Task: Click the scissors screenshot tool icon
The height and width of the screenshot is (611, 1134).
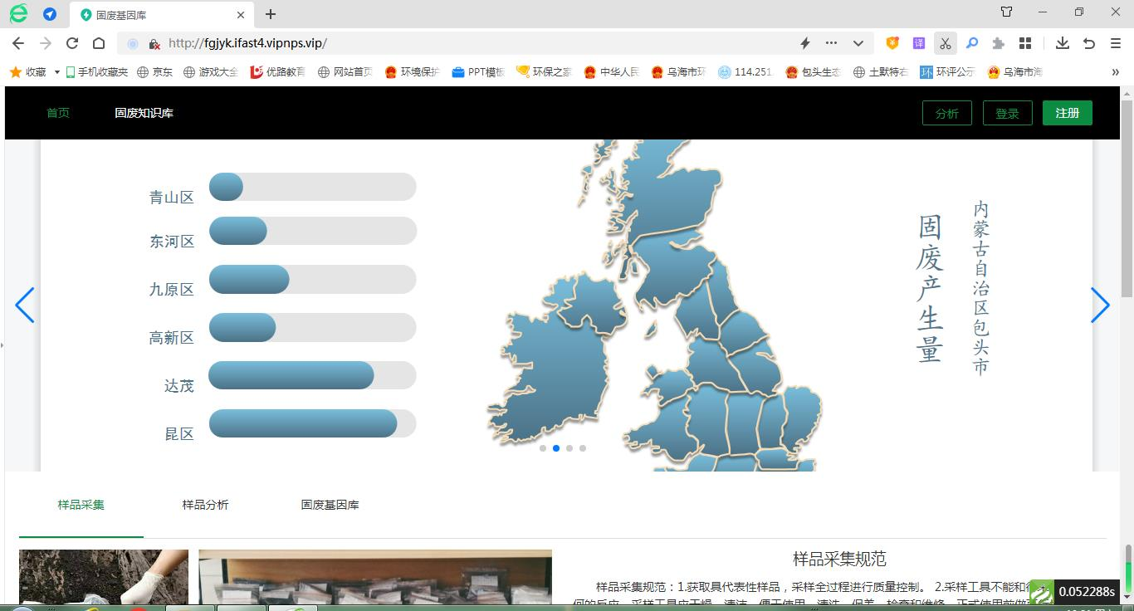Action: 945,43
